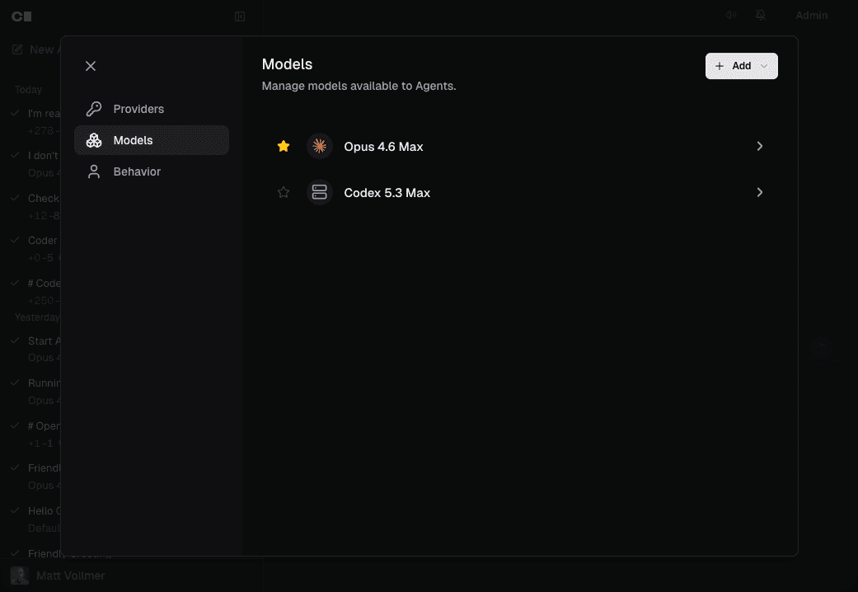Click 'Manage models available to Agents.' text
This screenshot has height=592, width=858.
(x=359, y=86)
